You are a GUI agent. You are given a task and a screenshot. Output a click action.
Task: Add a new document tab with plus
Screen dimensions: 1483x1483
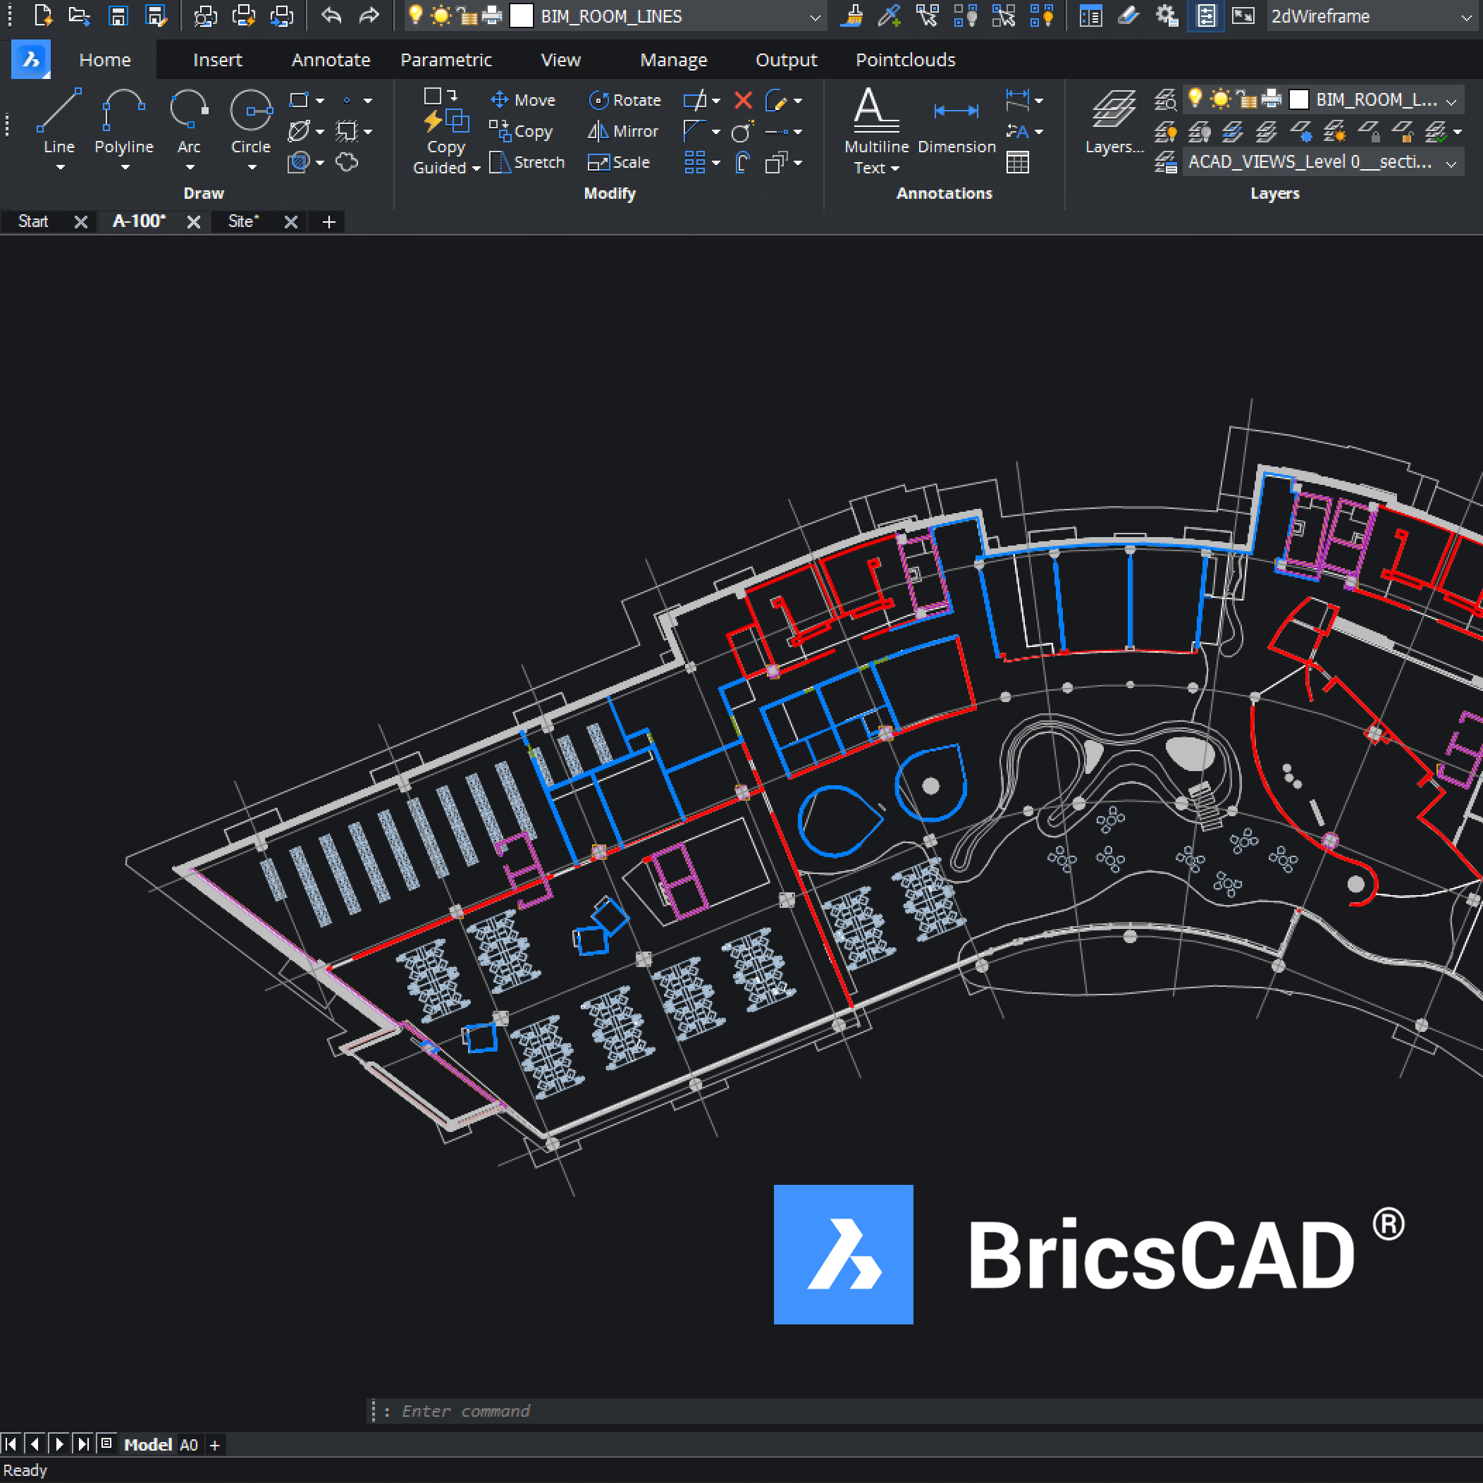click(329, 222)
